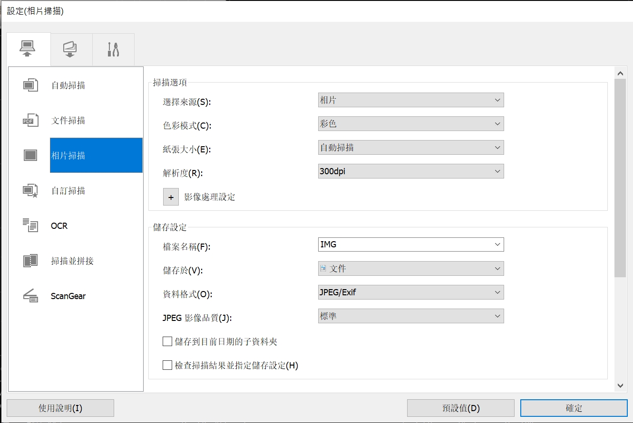Screen dimensions: 633x423
Task: Switch to scan-from-operation-panel tab
Action: [70, 49]
